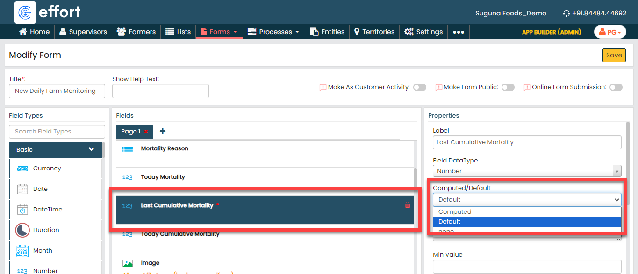This screenshot has width=638, height=274.
Task: Close Page 1 with red X
Action: [146, 132]
